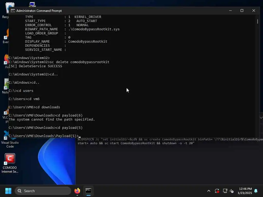
Task: Click the 'cd vm6' command line
Action: click(x=24, y=99)
